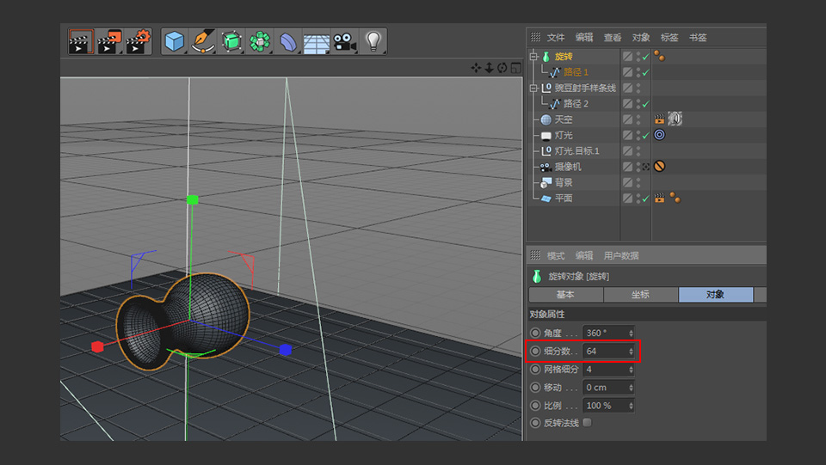Click stepper arrows of 移动 field
The width and height of the screenshot is (826, 465).
click(631, 387)
